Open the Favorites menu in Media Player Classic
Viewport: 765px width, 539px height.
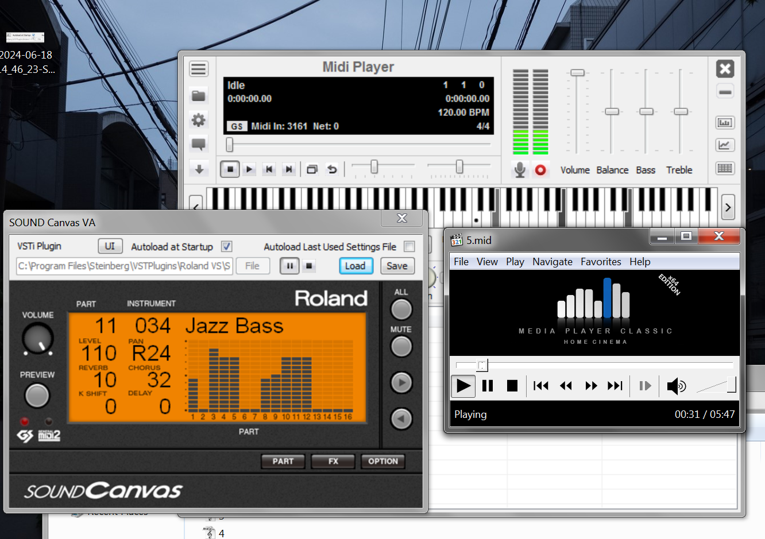[x=601, y=262]
